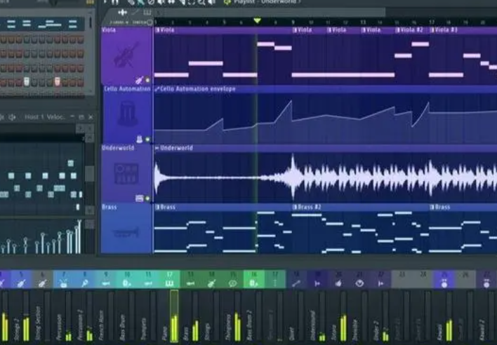
Task: Click the Underworld audio waveform clip
Action: (325, 177)
